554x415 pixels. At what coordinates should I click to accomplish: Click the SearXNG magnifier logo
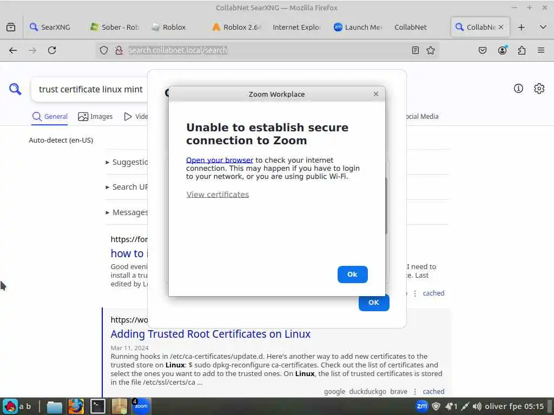tap(15, 89)
